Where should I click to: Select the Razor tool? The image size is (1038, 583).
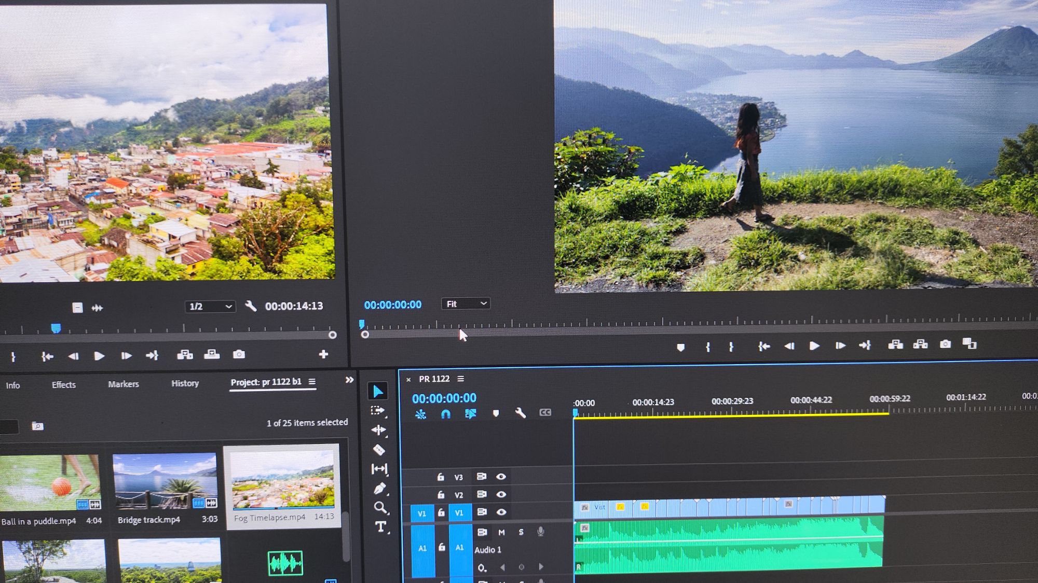click(x=379, y=450)
